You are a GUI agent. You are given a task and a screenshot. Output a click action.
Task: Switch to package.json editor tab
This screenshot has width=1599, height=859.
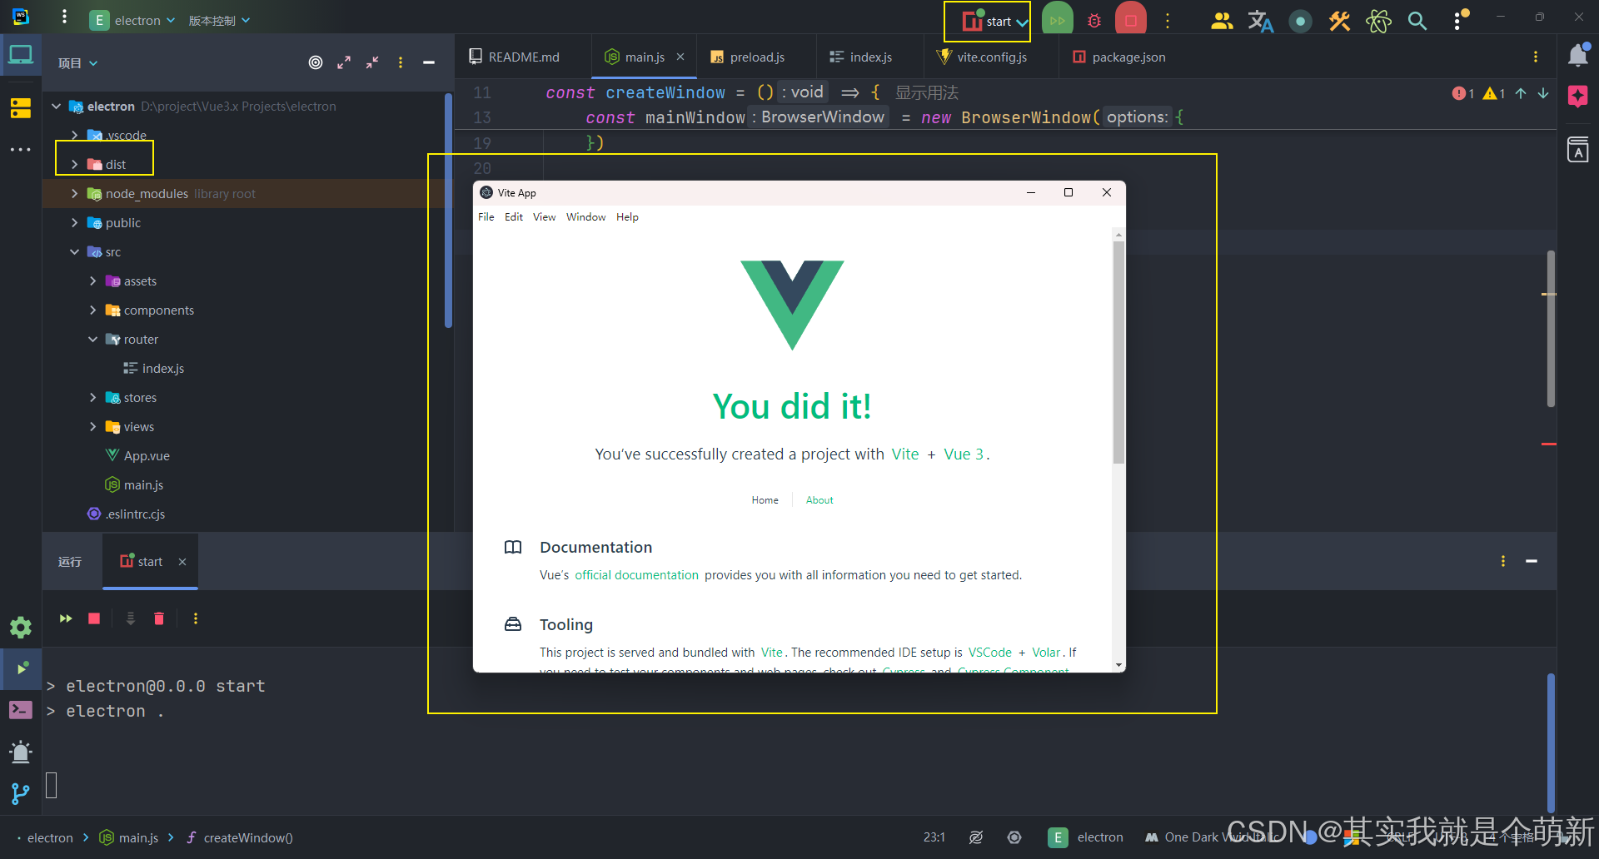(x=1119, y=57)
